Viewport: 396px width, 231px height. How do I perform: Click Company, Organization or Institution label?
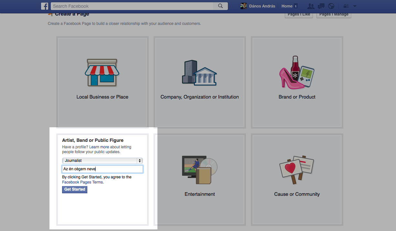[x=200, y=97]
